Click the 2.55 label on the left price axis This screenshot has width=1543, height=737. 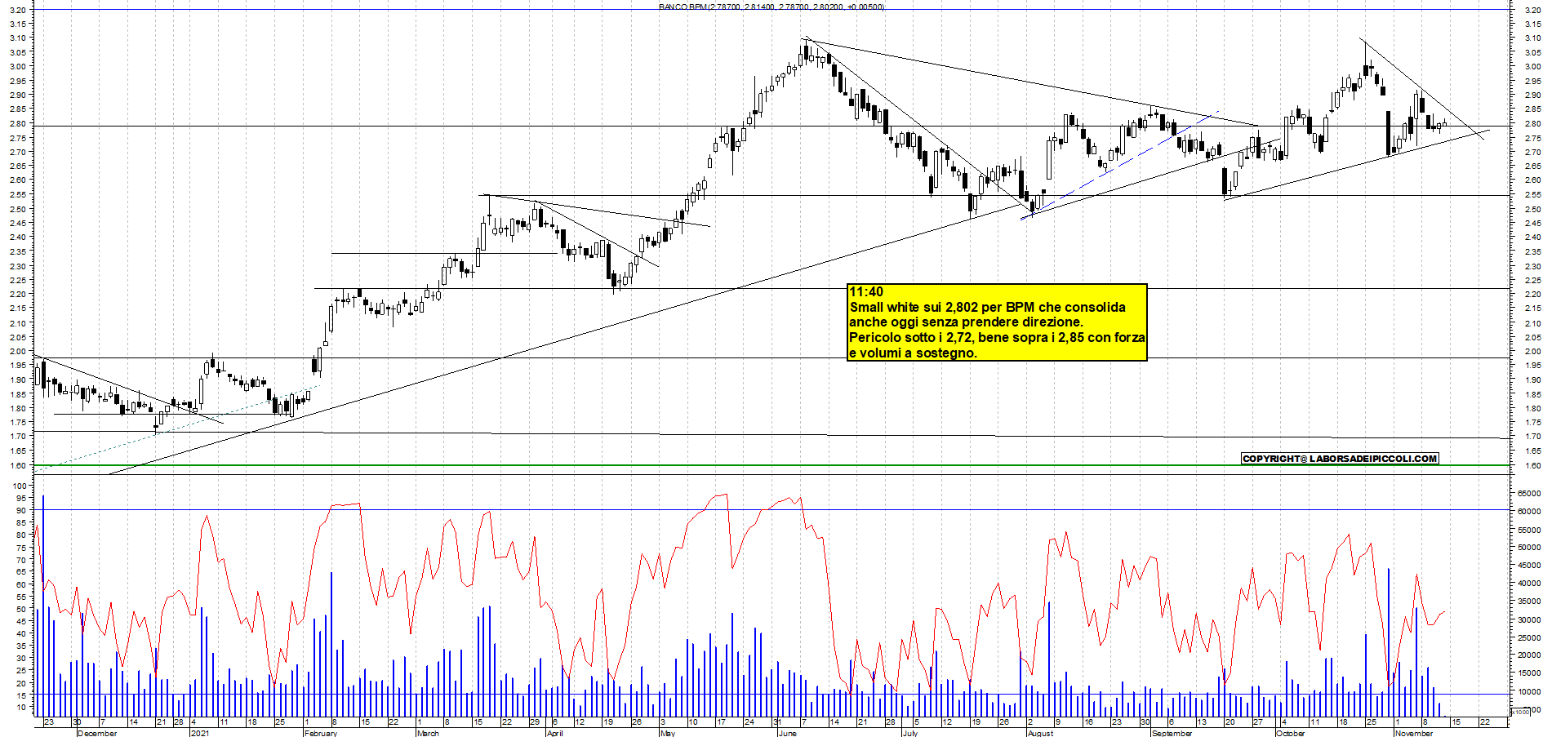coord(17,195)
